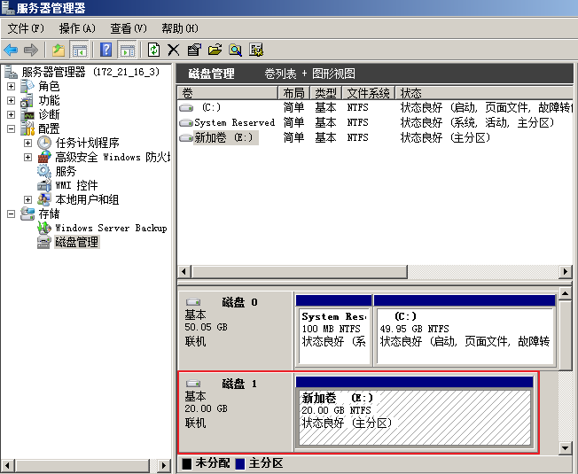Expand the 角色 tree node
The height and width of the screenshot is (474, 578).
(x=11, y=86)
